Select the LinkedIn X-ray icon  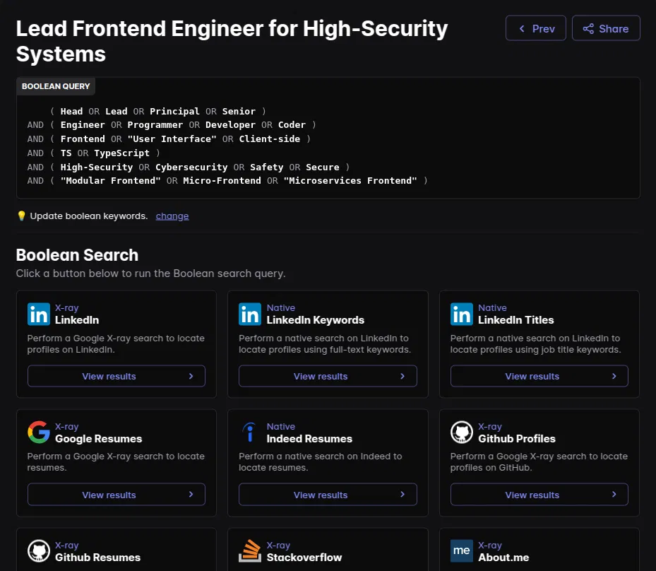(x=38, y=314)
